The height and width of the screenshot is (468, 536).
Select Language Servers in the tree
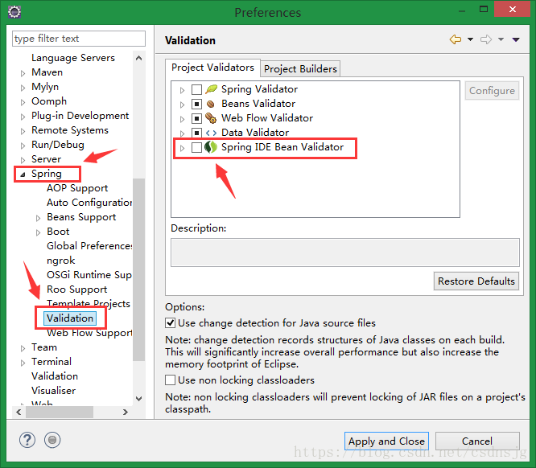(72, 58)
